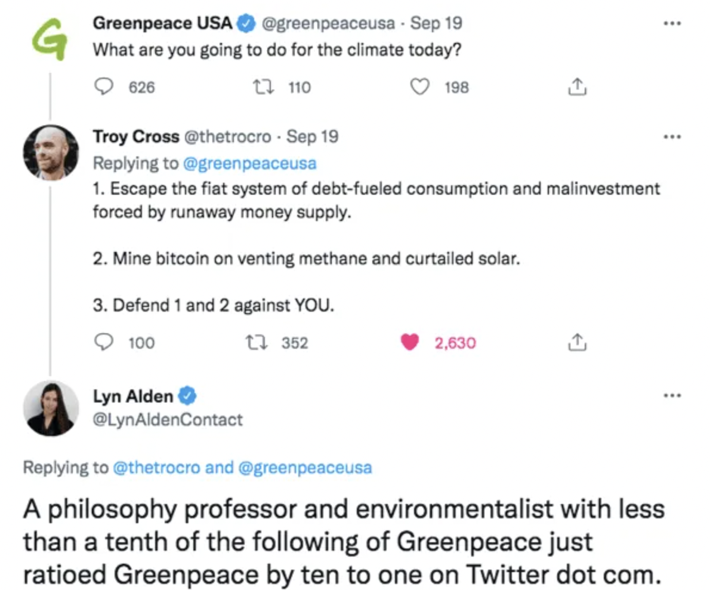This screenshot has width=710, height=590.
Task: Open more options on Lyn Alden tweet
Action: 672,395
